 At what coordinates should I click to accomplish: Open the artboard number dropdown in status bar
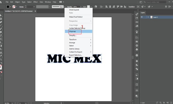[x=26, y=103]
